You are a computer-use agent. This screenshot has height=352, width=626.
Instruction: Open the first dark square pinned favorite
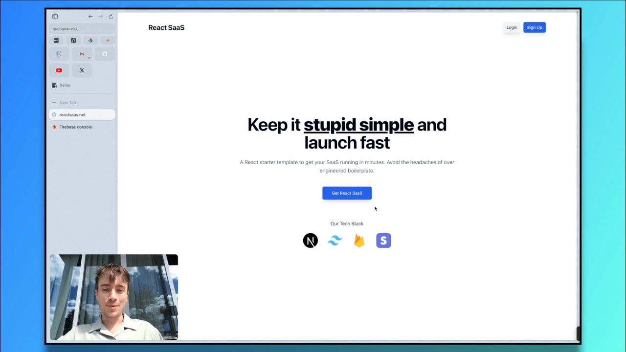(x=56, y=41)
